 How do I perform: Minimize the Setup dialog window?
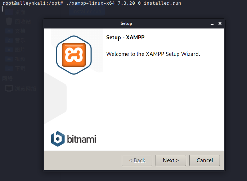pos(212,24)
